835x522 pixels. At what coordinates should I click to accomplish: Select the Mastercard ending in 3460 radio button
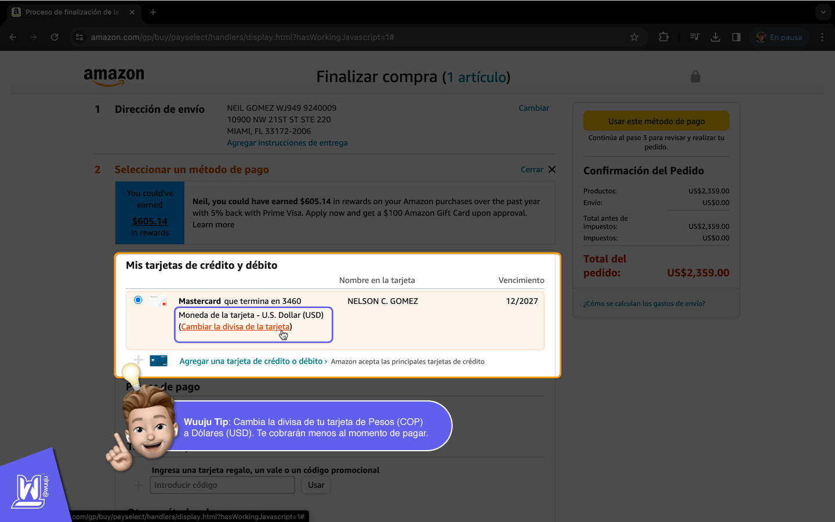point(138,300)
